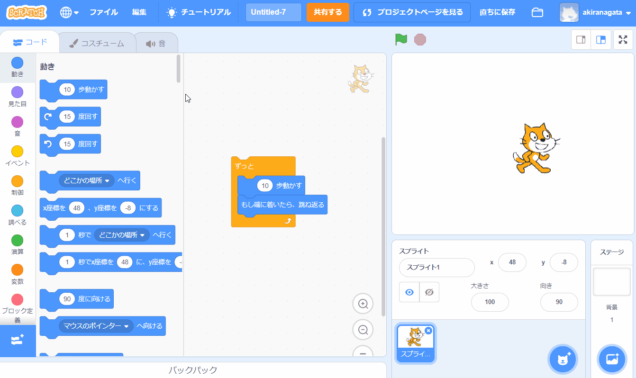
Task: Open どこかの場所 dropdown in 1 秒で block
Action: (122, 235)
